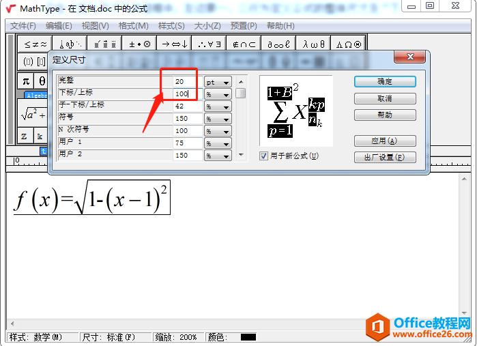Open unit dropdown for N 次符号 row

(x=218, y=131)
